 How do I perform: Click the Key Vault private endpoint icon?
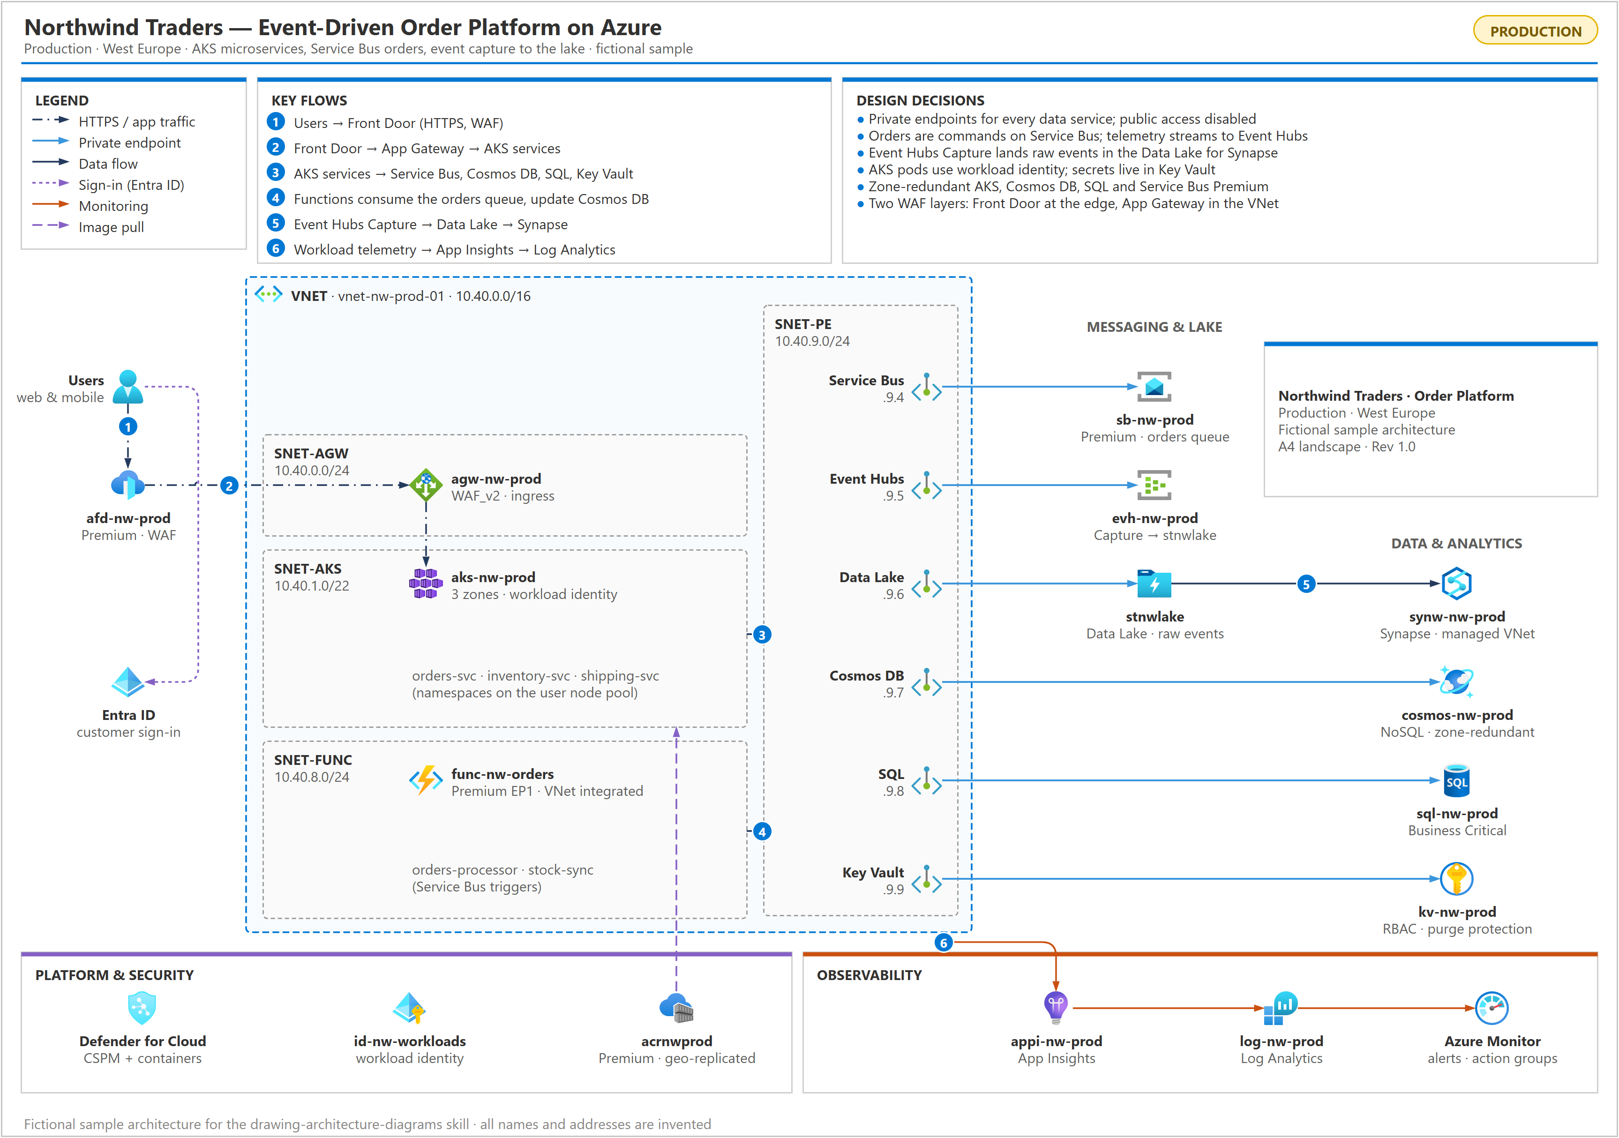927,880
